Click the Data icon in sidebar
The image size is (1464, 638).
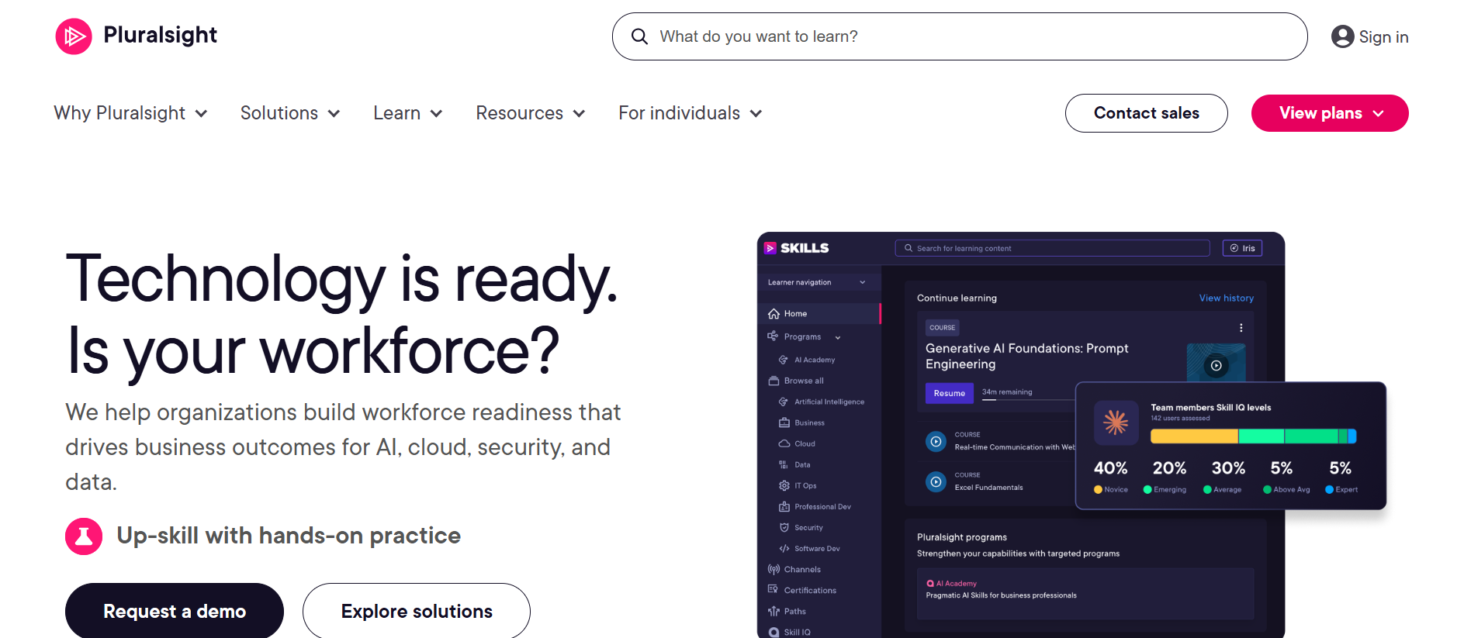[x=784, y=464]
